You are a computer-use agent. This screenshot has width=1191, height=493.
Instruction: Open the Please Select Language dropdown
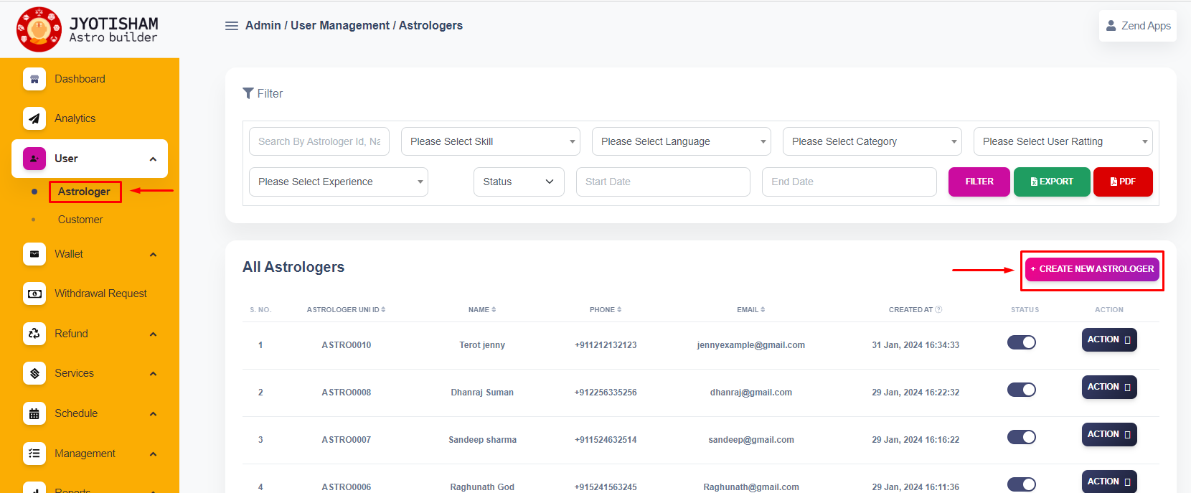tap(681, 141)
